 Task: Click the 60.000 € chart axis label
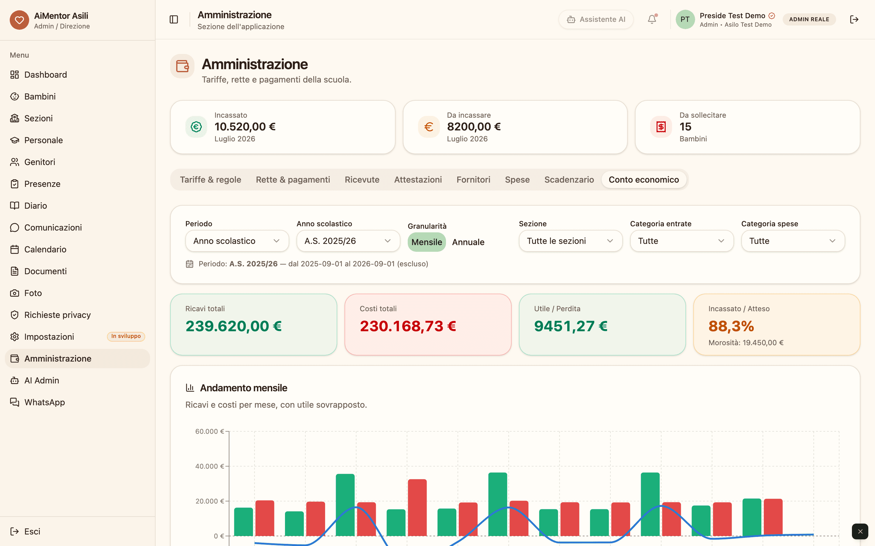[210, 432]
